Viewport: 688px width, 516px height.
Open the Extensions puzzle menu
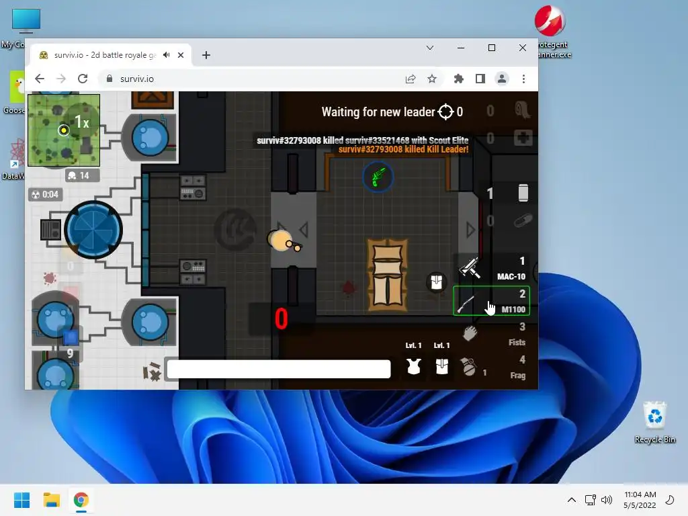(458, 79)
